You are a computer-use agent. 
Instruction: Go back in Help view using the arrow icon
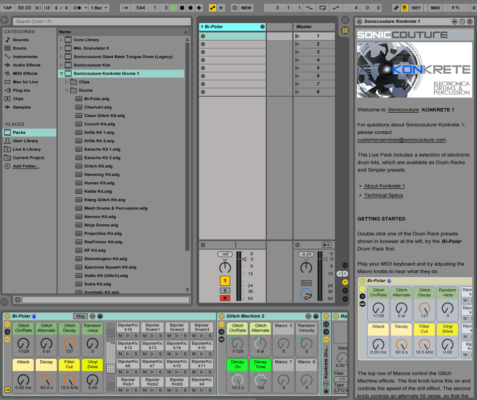454,21
